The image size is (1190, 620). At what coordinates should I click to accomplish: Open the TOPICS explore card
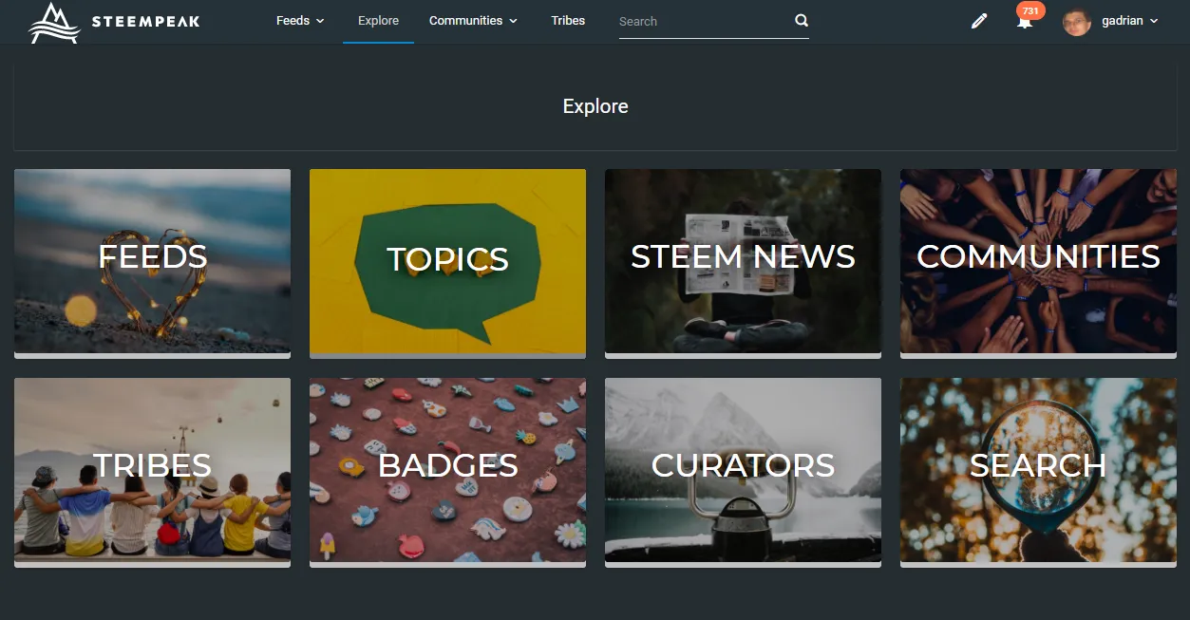tap(447, 263)
